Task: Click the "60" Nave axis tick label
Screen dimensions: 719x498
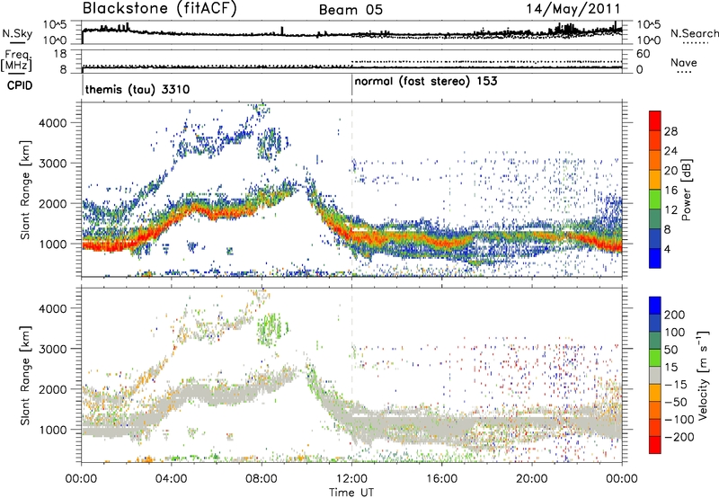Action: point(643,54)
